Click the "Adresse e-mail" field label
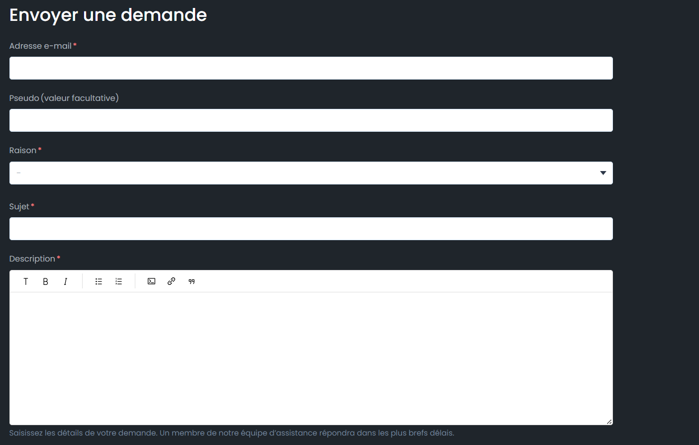This screenshot has width=699, height=445. [x=40, y=46]
